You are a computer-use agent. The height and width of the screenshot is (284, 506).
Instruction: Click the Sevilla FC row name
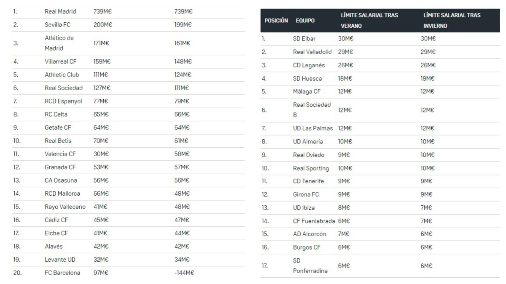57,25
